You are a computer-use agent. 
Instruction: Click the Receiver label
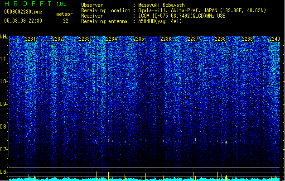click(x=92, y=16)
